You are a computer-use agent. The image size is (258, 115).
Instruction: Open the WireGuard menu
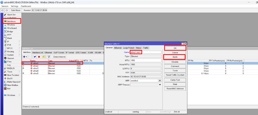coord(12,28)
